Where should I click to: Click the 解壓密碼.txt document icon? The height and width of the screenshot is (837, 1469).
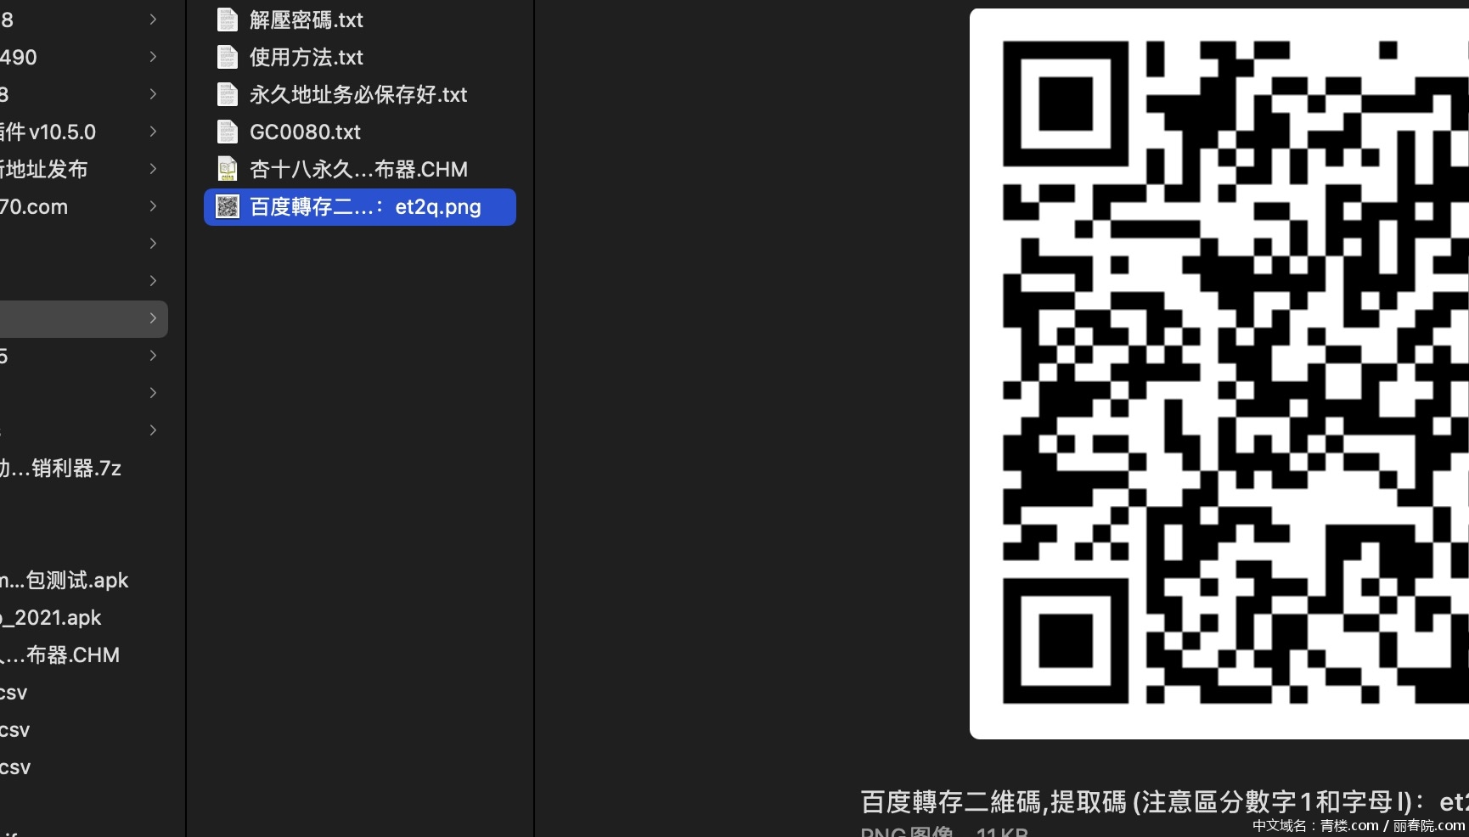227,19
